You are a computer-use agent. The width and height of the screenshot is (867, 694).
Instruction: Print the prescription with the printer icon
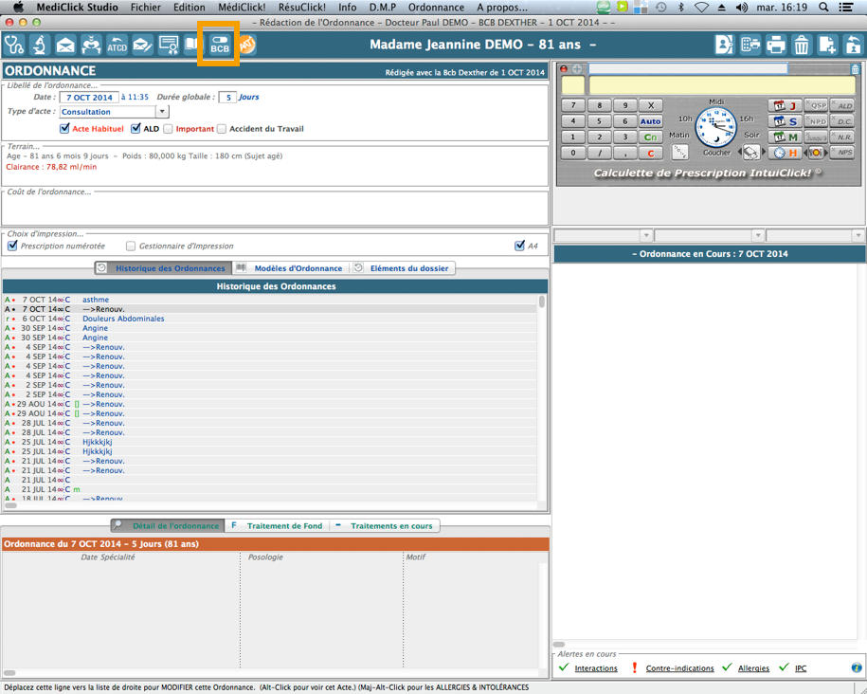[776, 45]
